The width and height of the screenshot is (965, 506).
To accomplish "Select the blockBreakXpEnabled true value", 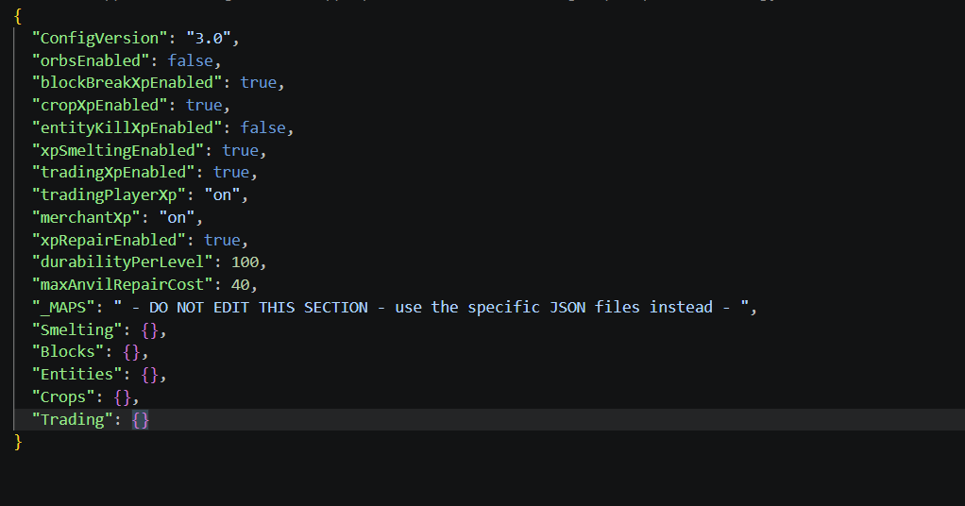I will [259, 82].
